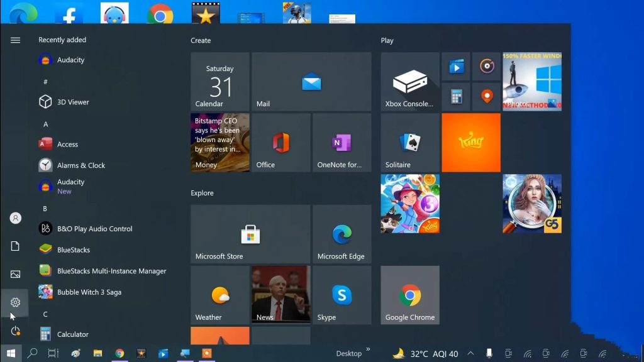The image size is (644, 362).
Task: Open the small Calculator tile
Action: pyautogui.click(x=456, y=97)
